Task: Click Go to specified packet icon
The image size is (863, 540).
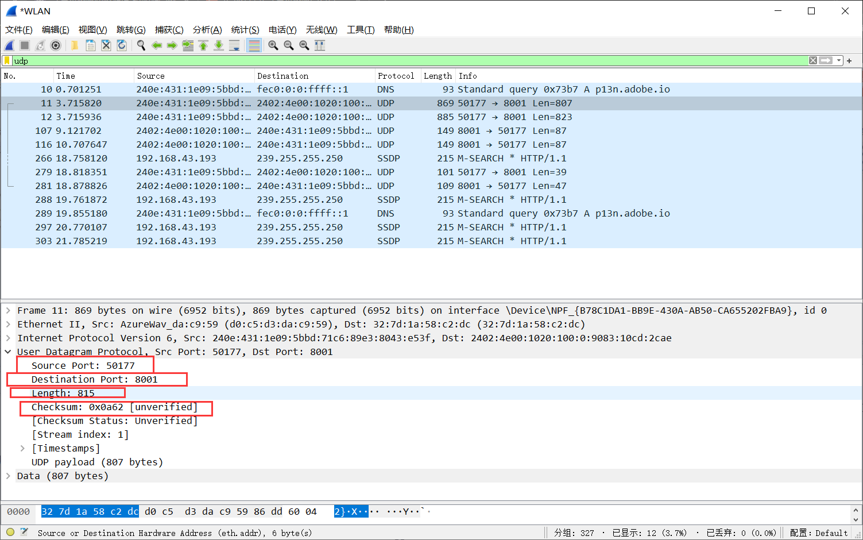Action: [x=188, y=45]
